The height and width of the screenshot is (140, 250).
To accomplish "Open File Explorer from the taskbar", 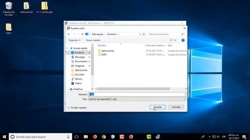I will (x=86, y=136).
